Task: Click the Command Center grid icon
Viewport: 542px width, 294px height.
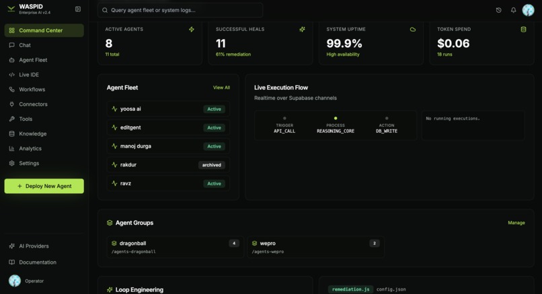Action: pyautogui.click(x=11, y=30)
